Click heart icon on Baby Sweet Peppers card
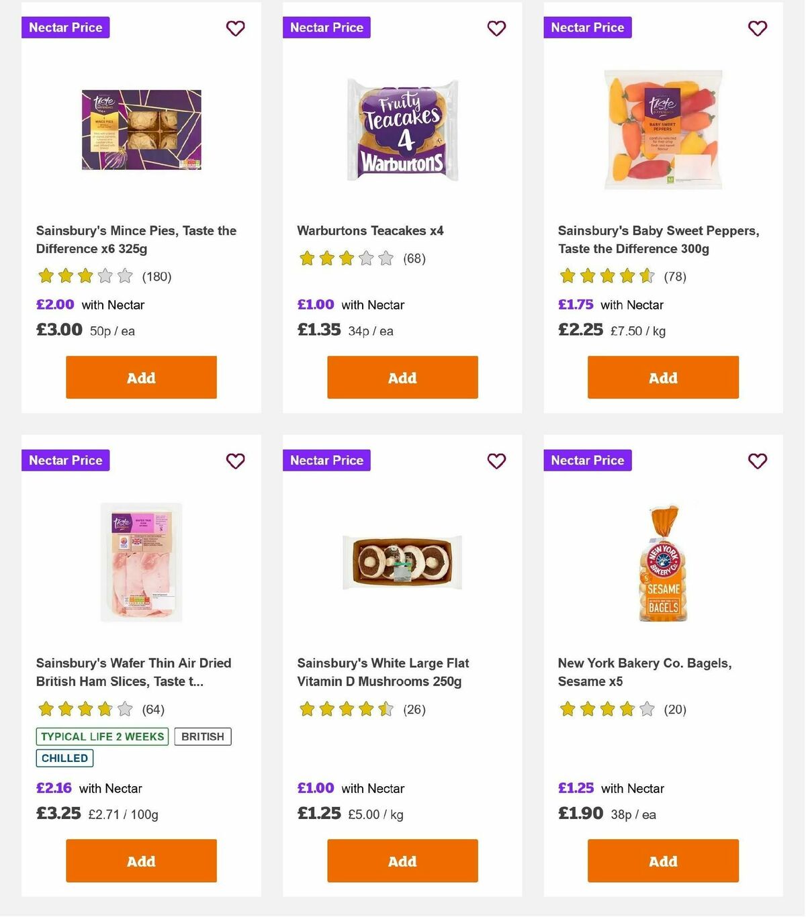The height and width of the screenshot is (917, 806). (x=757, y=28)
